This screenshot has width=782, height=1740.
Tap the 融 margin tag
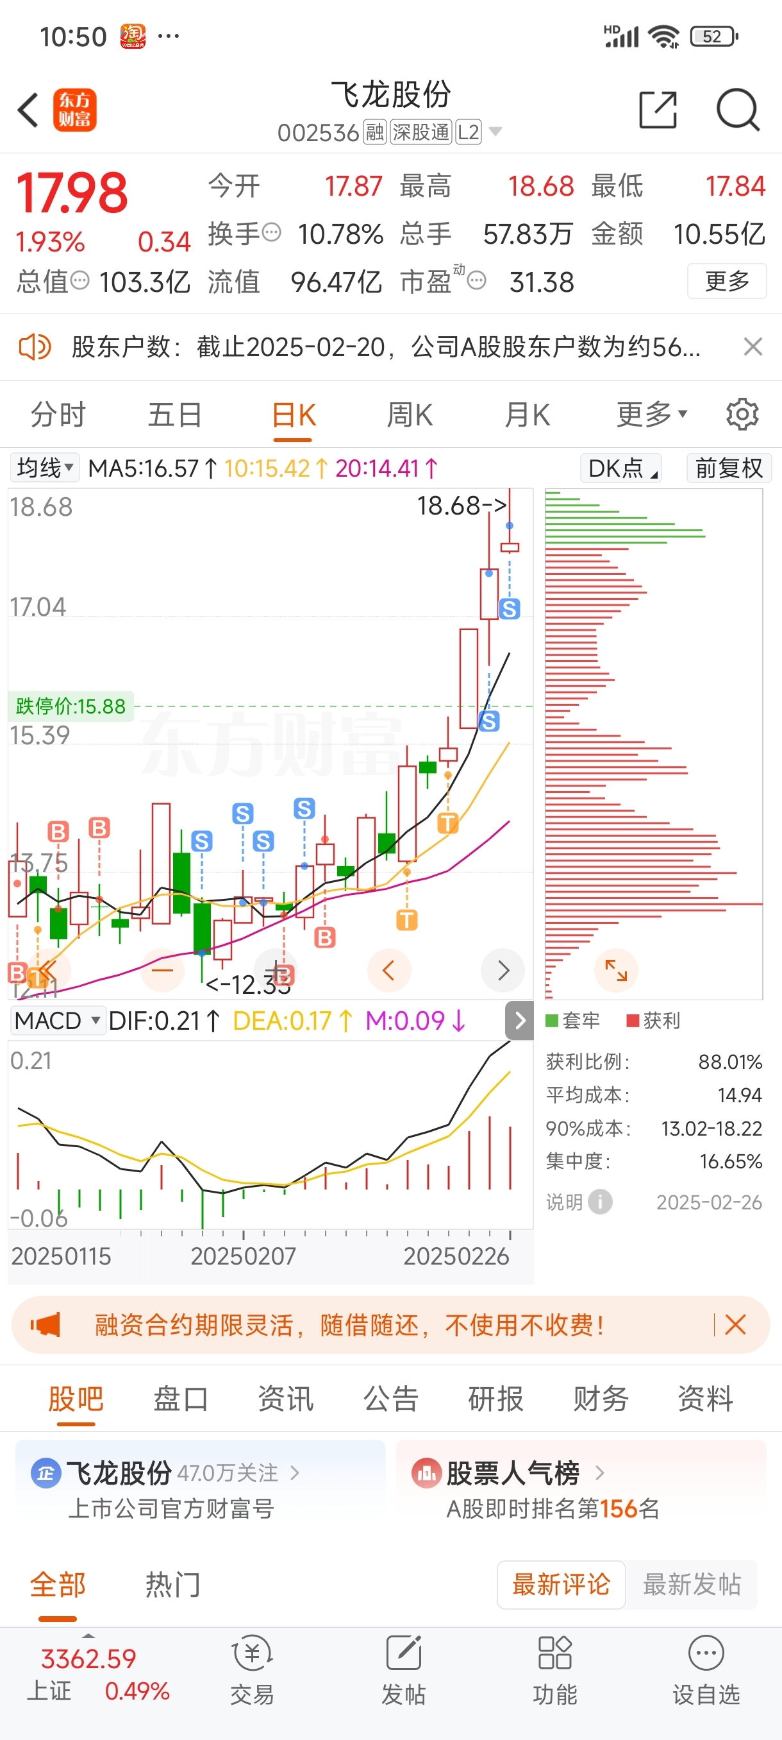[374, 132]
